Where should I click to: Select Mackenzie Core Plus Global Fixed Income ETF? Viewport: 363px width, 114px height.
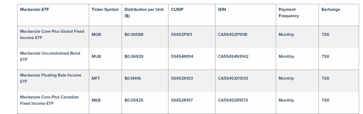[x=52, y=35]
